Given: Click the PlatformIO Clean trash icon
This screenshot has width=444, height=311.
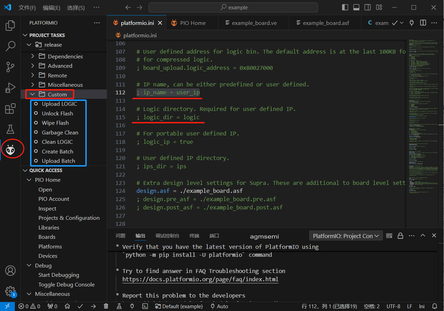Looking at the screenshot, I should click(x=106, y=306).
